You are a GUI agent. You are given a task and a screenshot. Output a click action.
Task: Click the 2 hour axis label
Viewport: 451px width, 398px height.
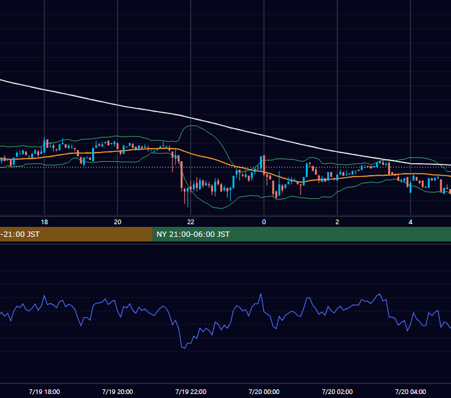pyautogui.click(x=337, y=222)
